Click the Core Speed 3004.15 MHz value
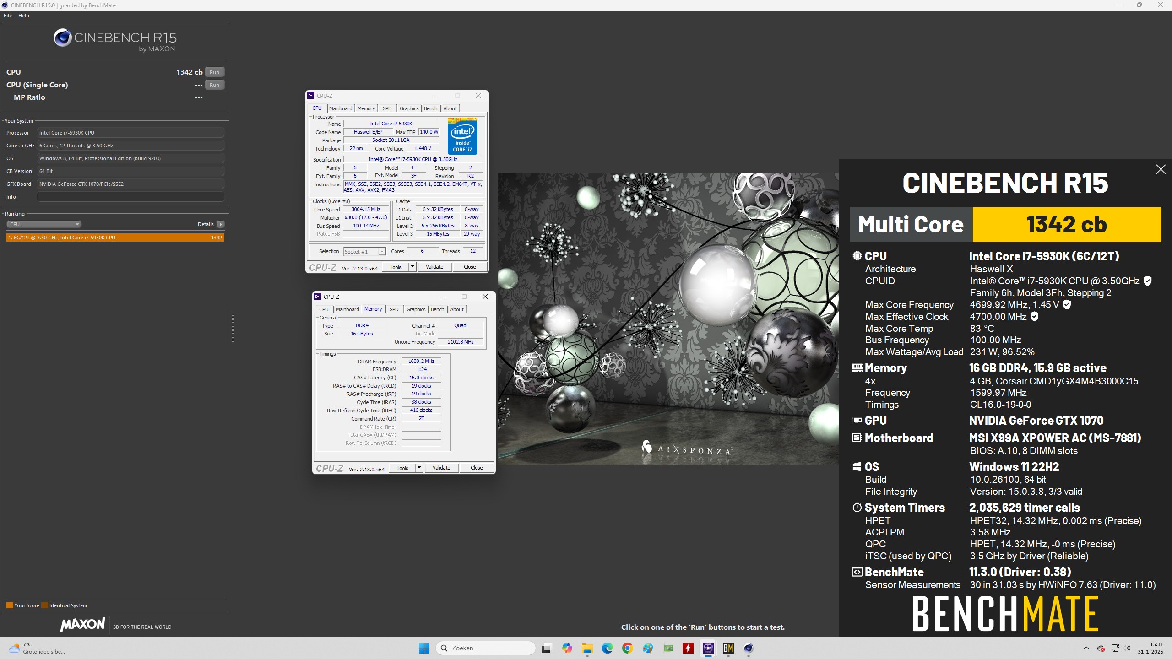 (366, 209)
